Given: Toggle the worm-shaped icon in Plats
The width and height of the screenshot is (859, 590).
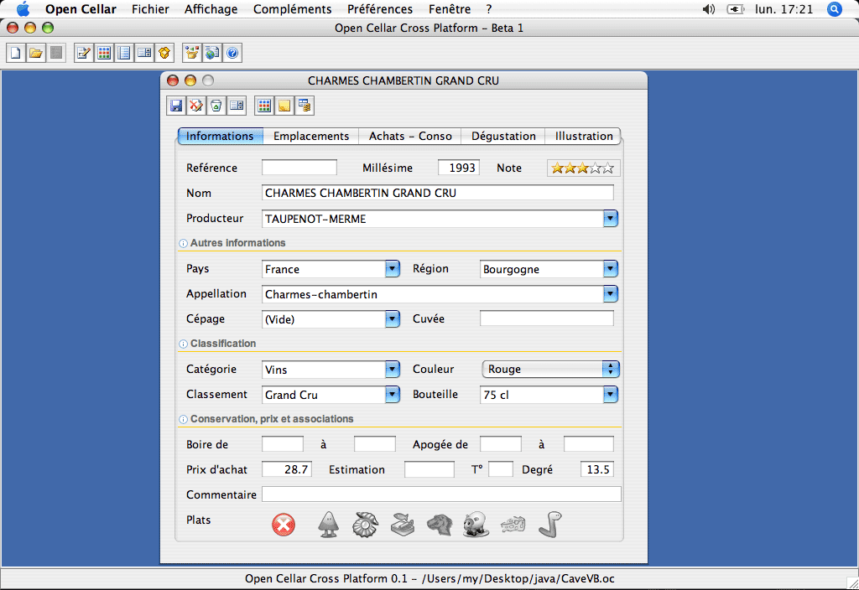Looking at the screenshot, I should (550, 525).
